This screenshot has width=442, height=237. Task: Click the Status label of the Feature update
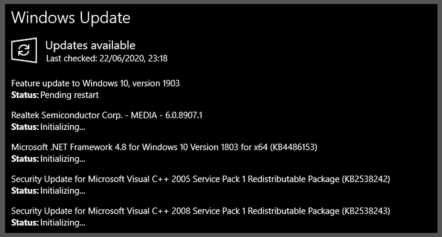25,95
